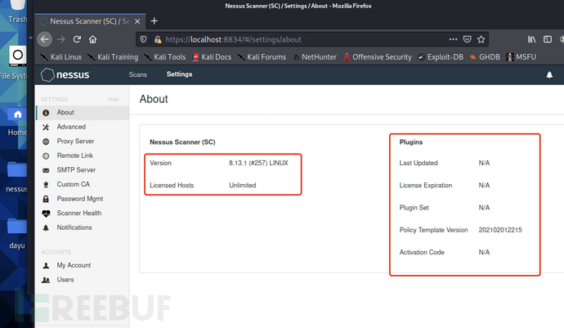Viewport: 564px width, 328px height.
Task: Click the File System desktop icon
Action: pos(14,63)
